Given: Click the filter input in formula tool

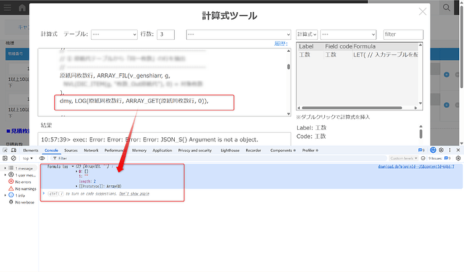Looking at the screenshot, I should 403,34.
